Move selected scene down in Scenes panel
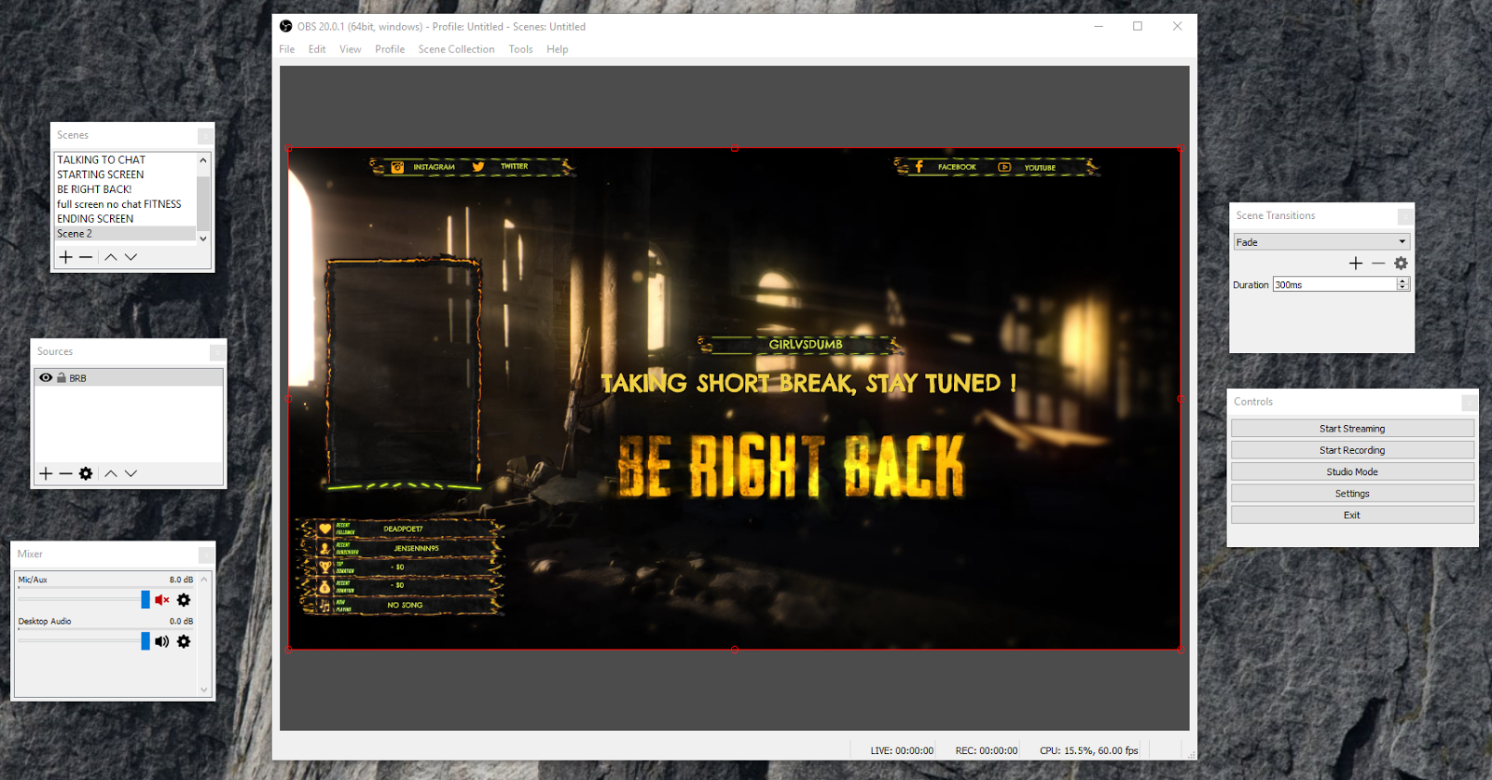Image resolution: width=1492 pixels, height=780 pixels. [131, 257]
